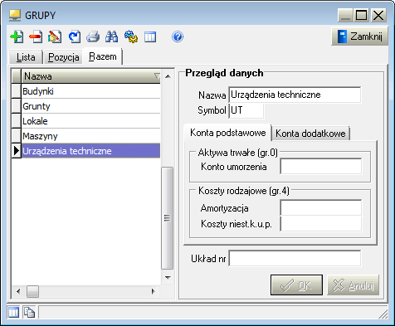The image size is (395, 326).
Task: Cancel with the Anuluj button
Action: [x=354, y=285]
